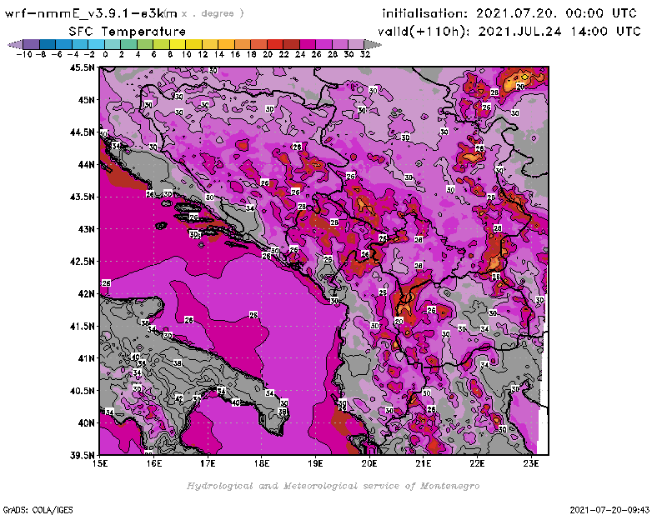Click the 15E longitude axis label

[100, 463]
